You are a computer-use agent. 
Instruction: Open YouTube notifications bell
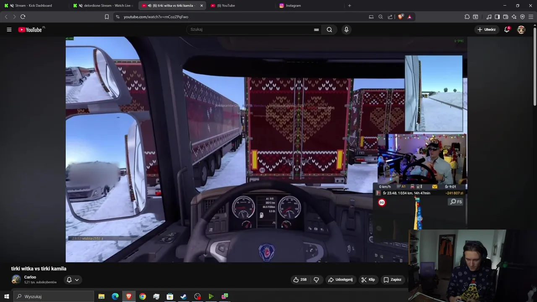point(507,30)
